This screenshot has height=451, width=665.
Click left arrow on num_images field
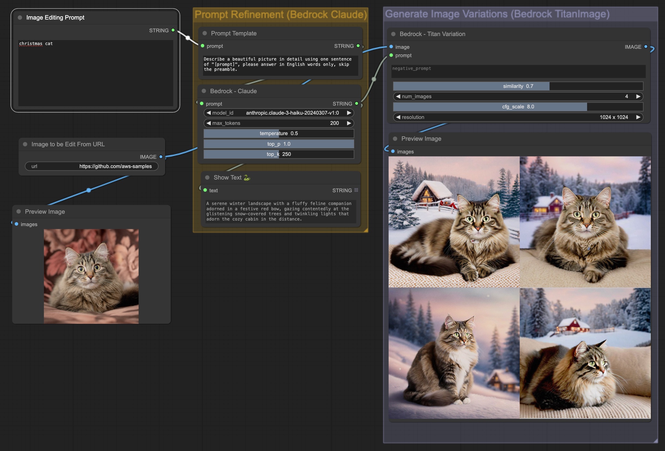tap(398, 96)
